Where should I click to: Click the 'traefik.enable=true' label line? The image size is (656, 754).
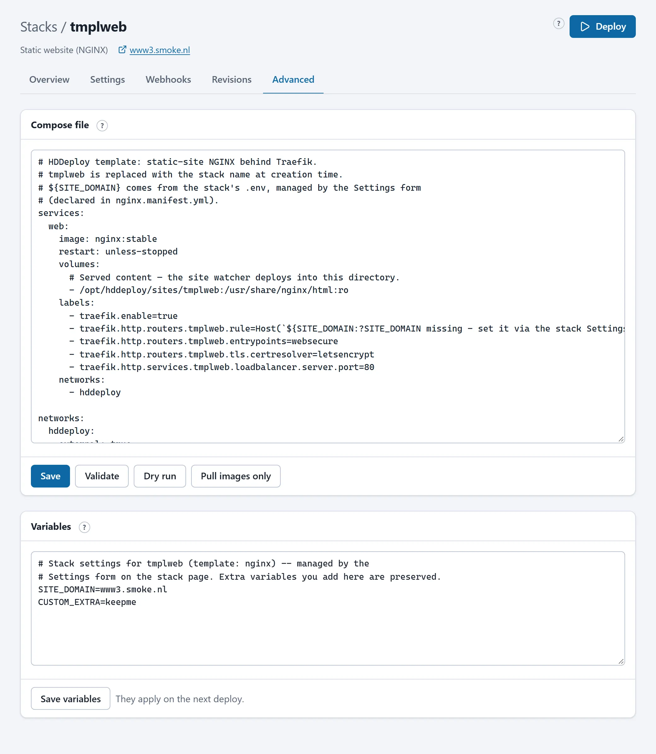pyautogui.click(x=123, y=316)
